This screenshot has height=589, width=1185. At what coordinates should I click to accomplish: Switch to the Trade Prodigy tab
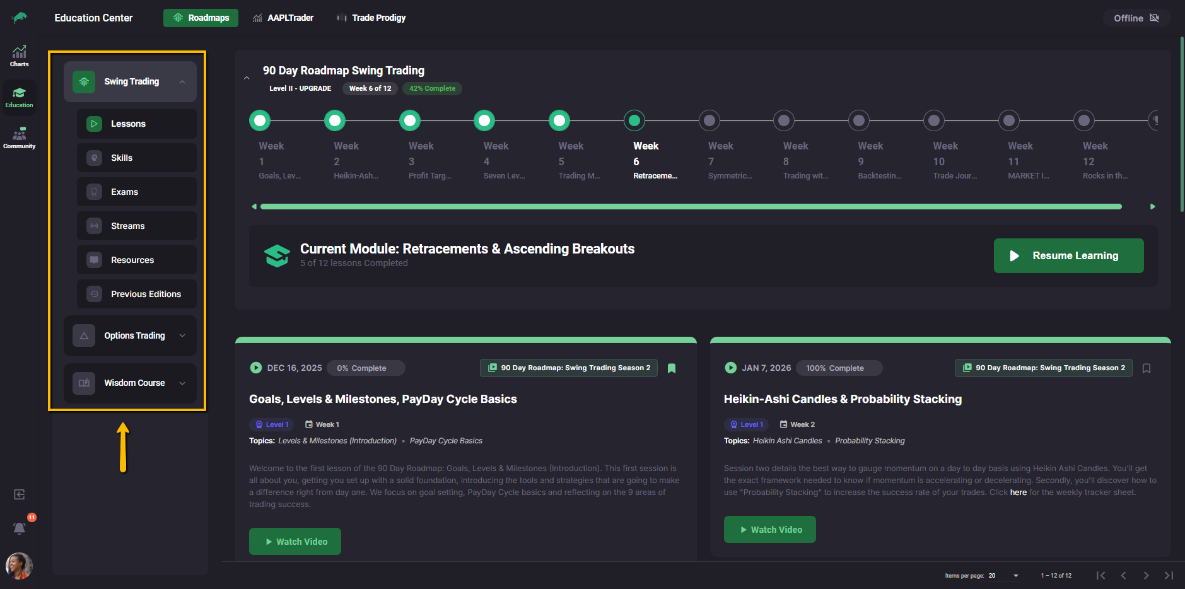click(x=371, y=18)
